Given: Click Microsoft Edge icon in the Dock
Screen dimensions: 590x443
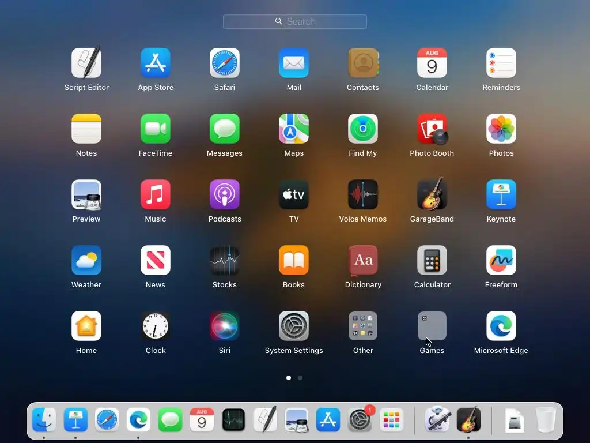Looking at the screenshot, I should coord(138,420).
